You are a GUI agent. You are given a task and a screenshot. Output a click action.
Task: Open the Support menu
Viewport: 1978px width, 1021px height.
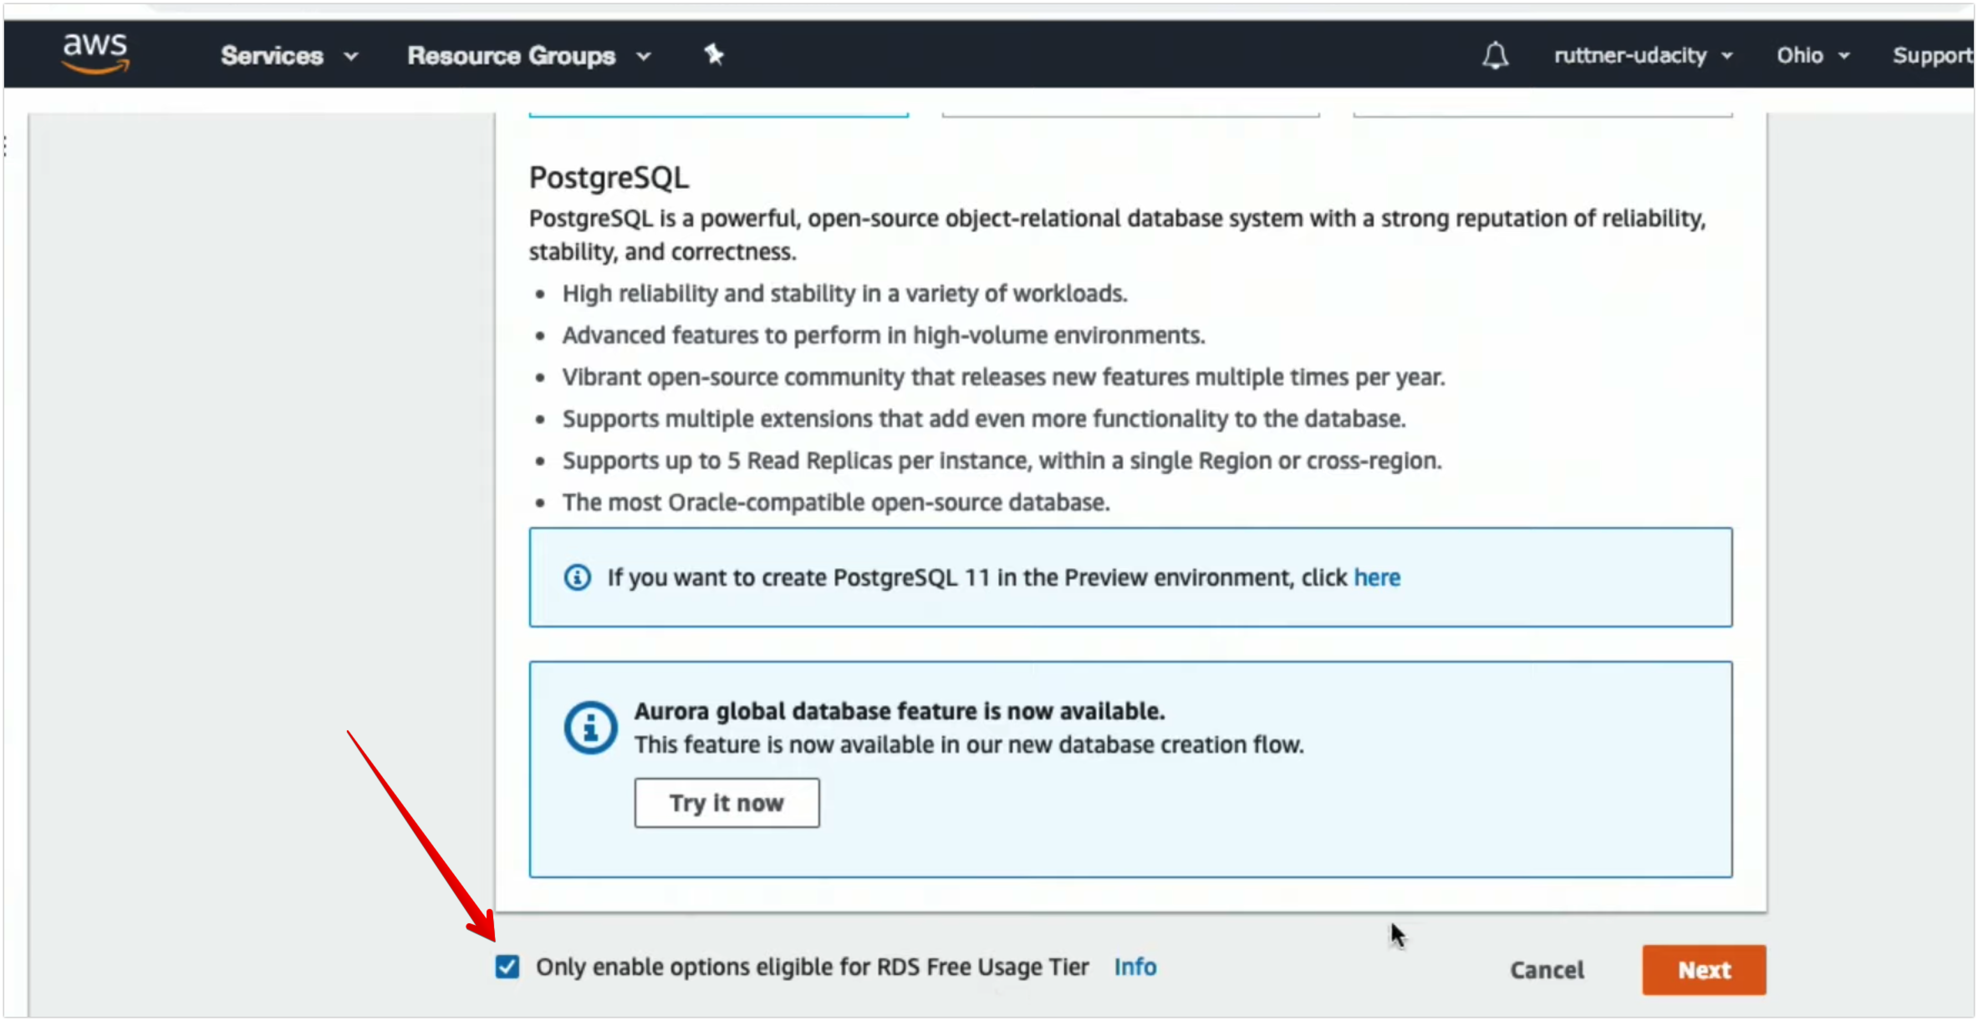1931,55
